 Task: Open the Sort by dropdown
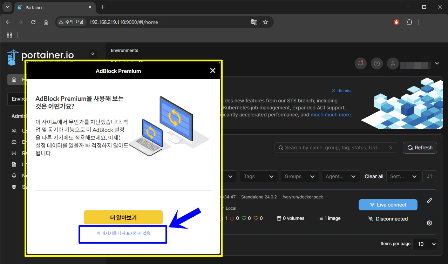pyautogui.click(x=403, y=176)
